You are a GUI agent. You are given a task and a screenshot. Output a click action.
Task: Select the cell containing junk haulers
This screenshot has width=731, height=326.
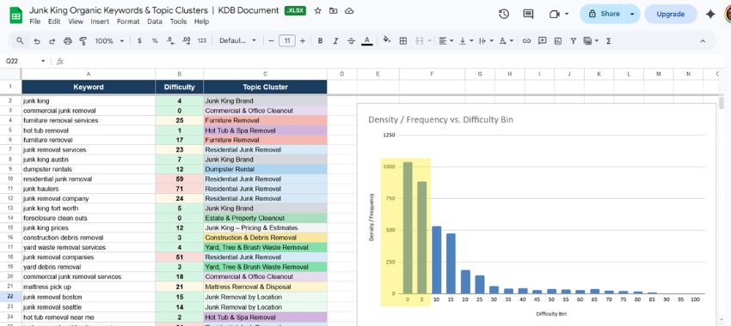(x=89, y=189)
